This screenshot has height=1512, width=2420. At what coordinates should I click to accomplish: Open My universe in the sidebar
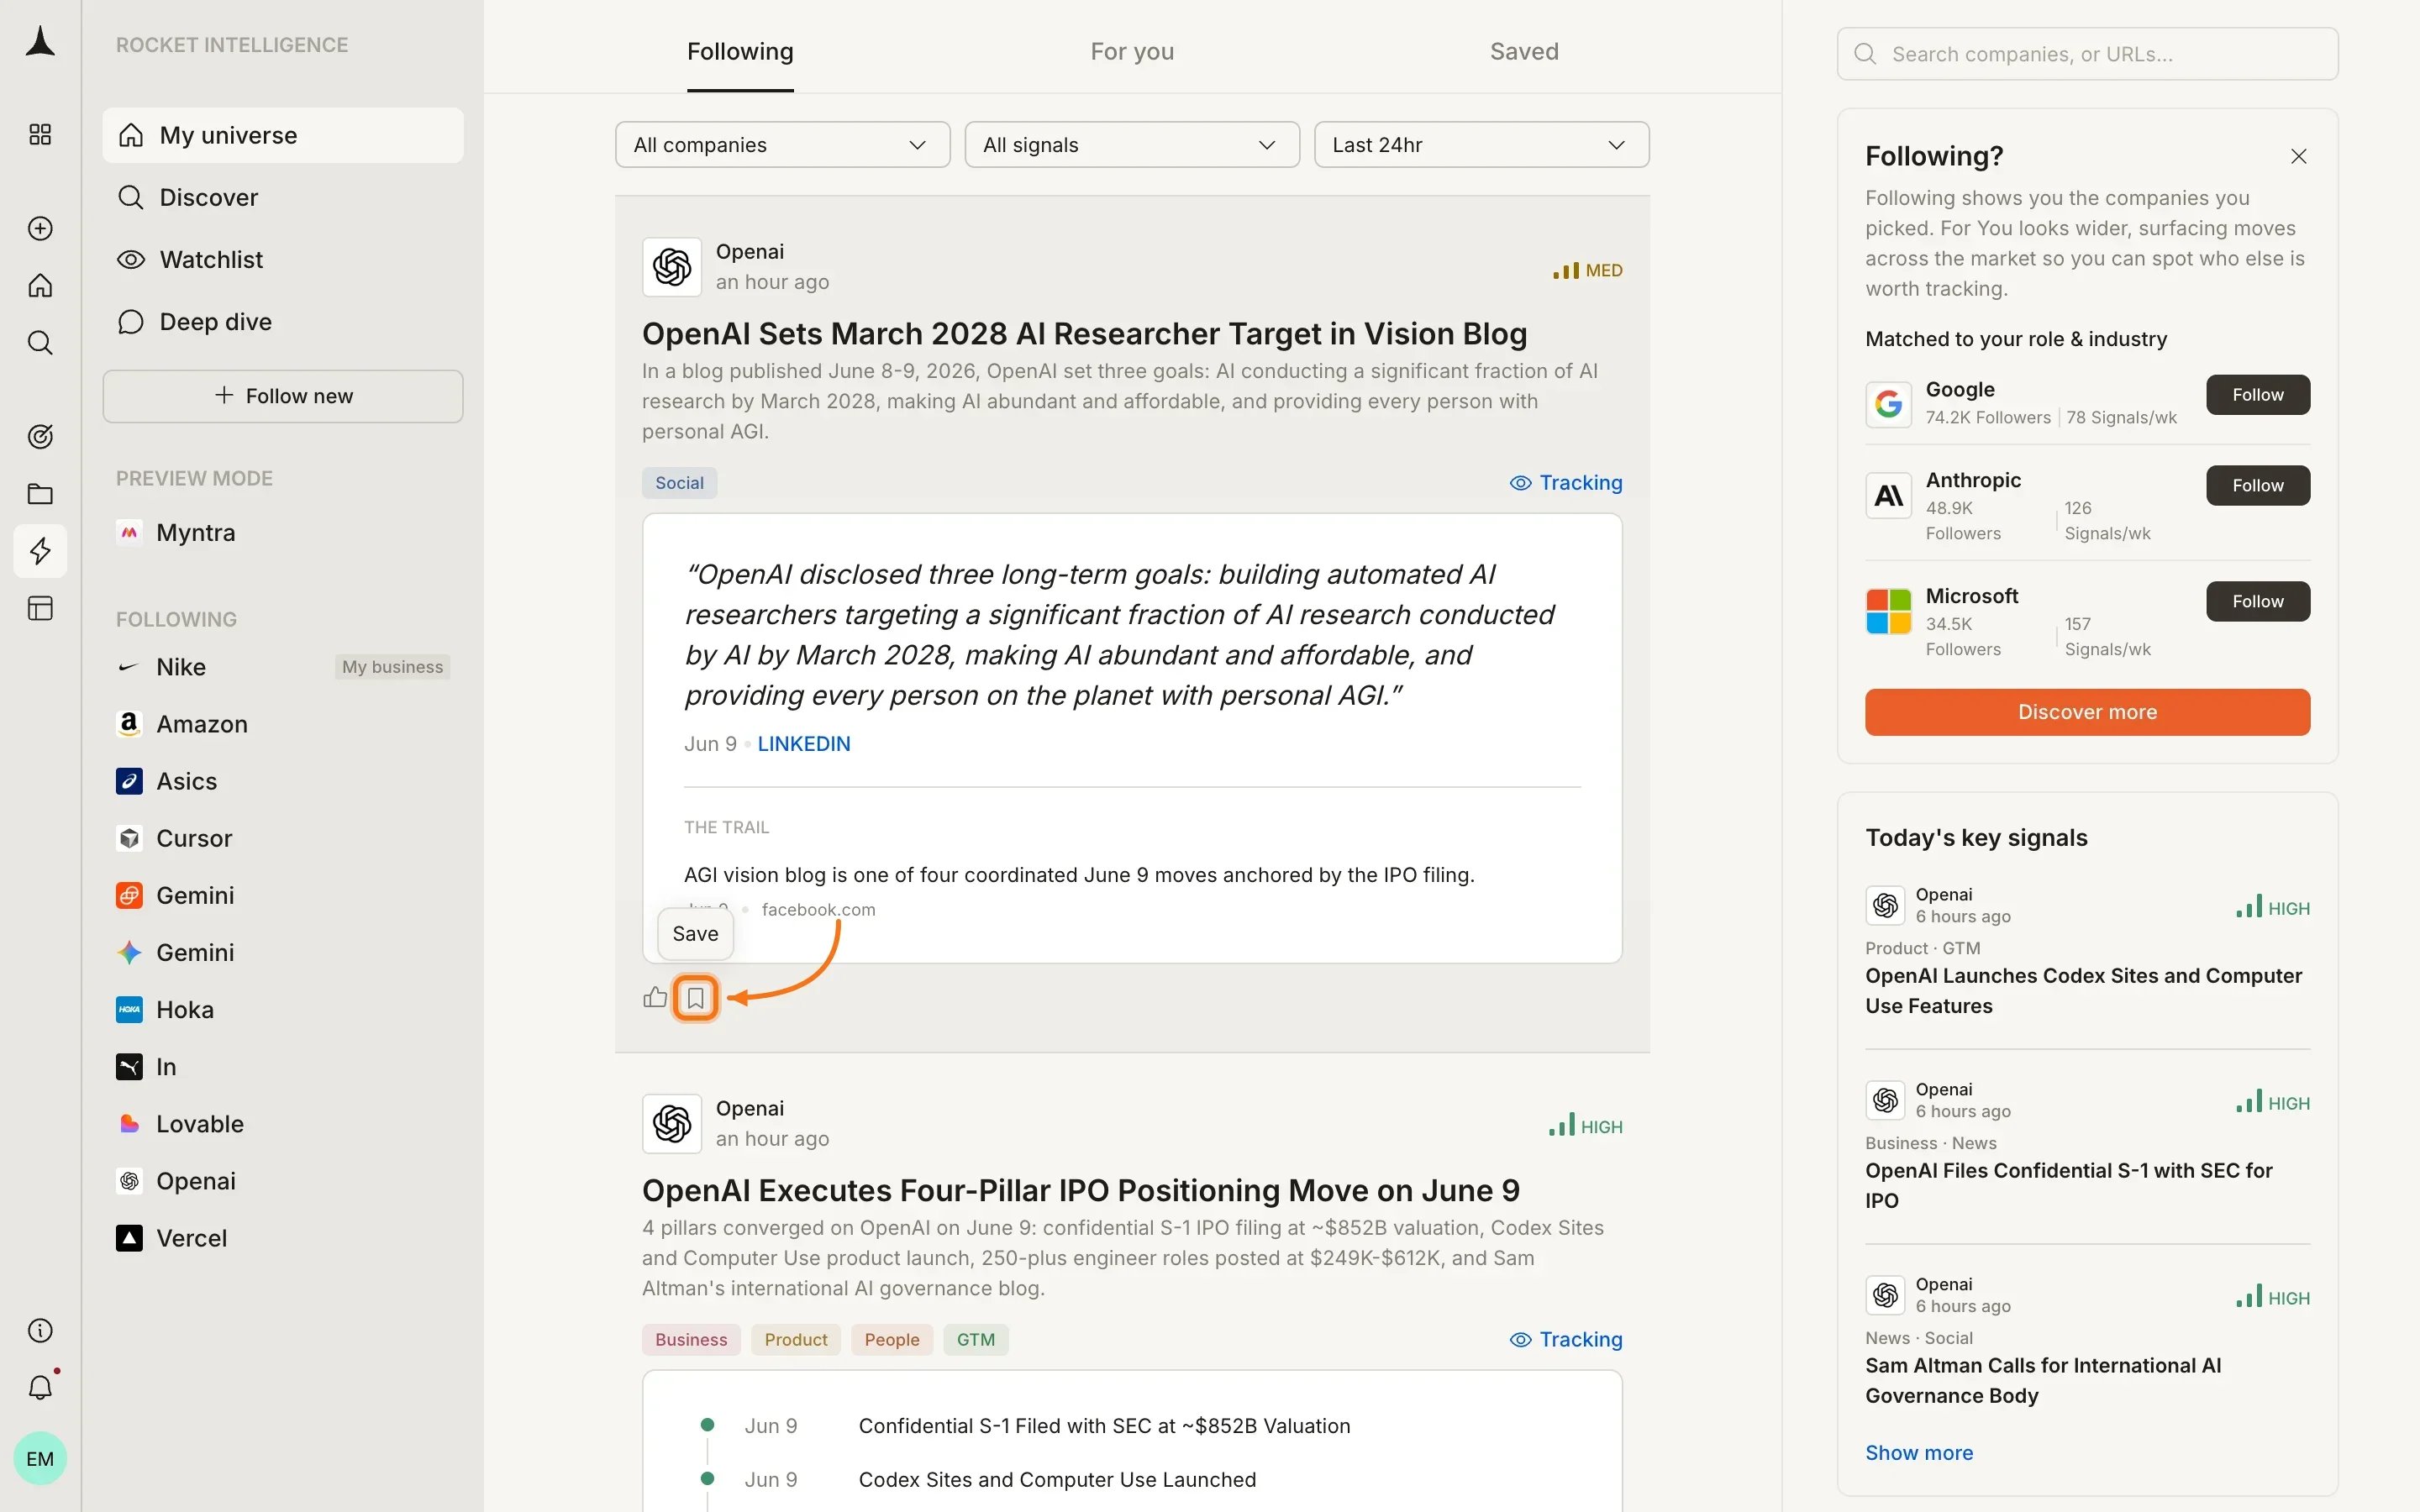(283, 135)
